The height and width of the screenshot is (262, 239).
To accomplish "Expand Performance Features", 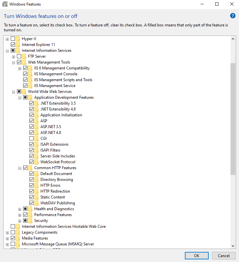I will [20, 215].
